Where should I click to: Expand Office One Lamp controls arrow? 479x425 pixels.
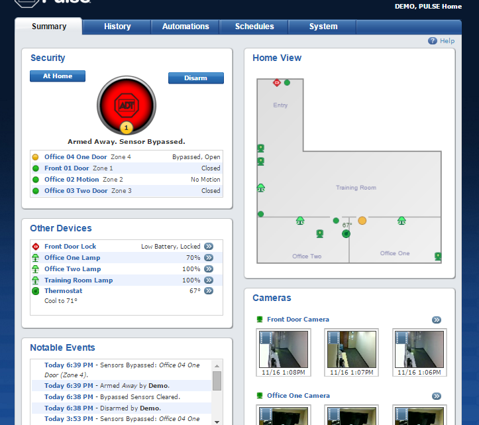(209, 258)
